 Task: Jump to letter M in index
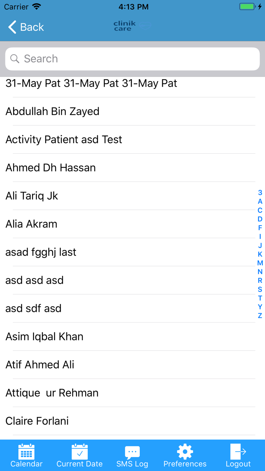pyautogui.click(x=260, y=263)
